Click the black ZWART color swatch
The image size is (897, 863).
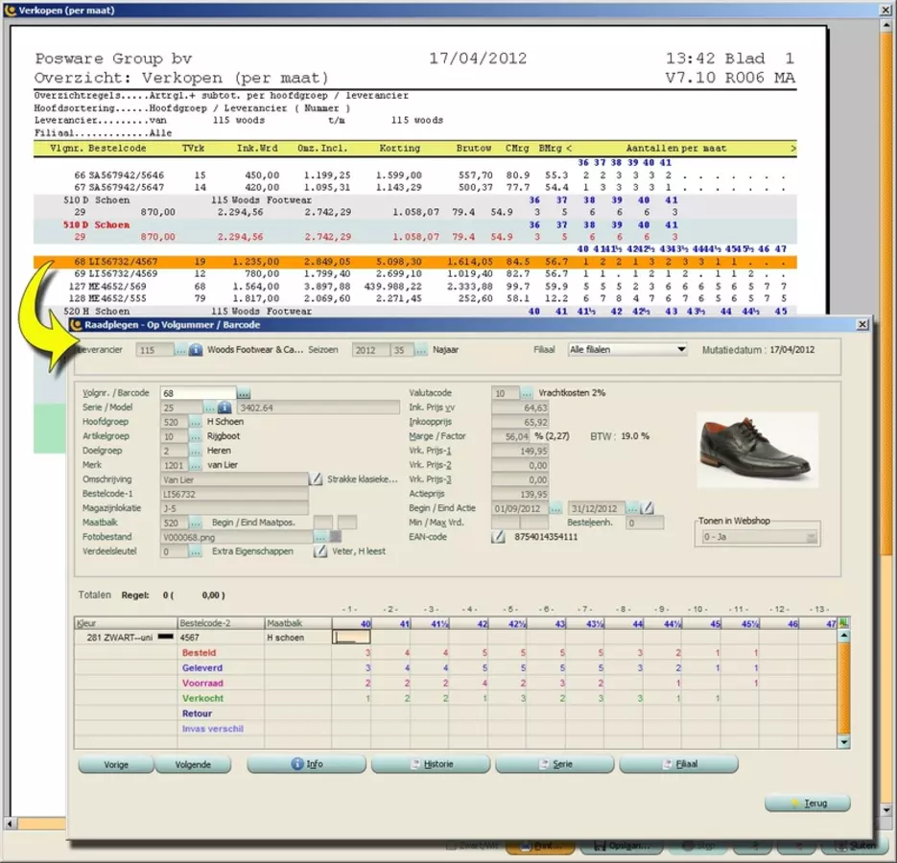pyautogui.click(x=165, y=637)
